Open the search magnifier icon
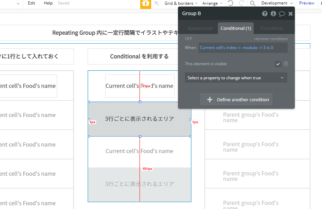 coord(253,3)
